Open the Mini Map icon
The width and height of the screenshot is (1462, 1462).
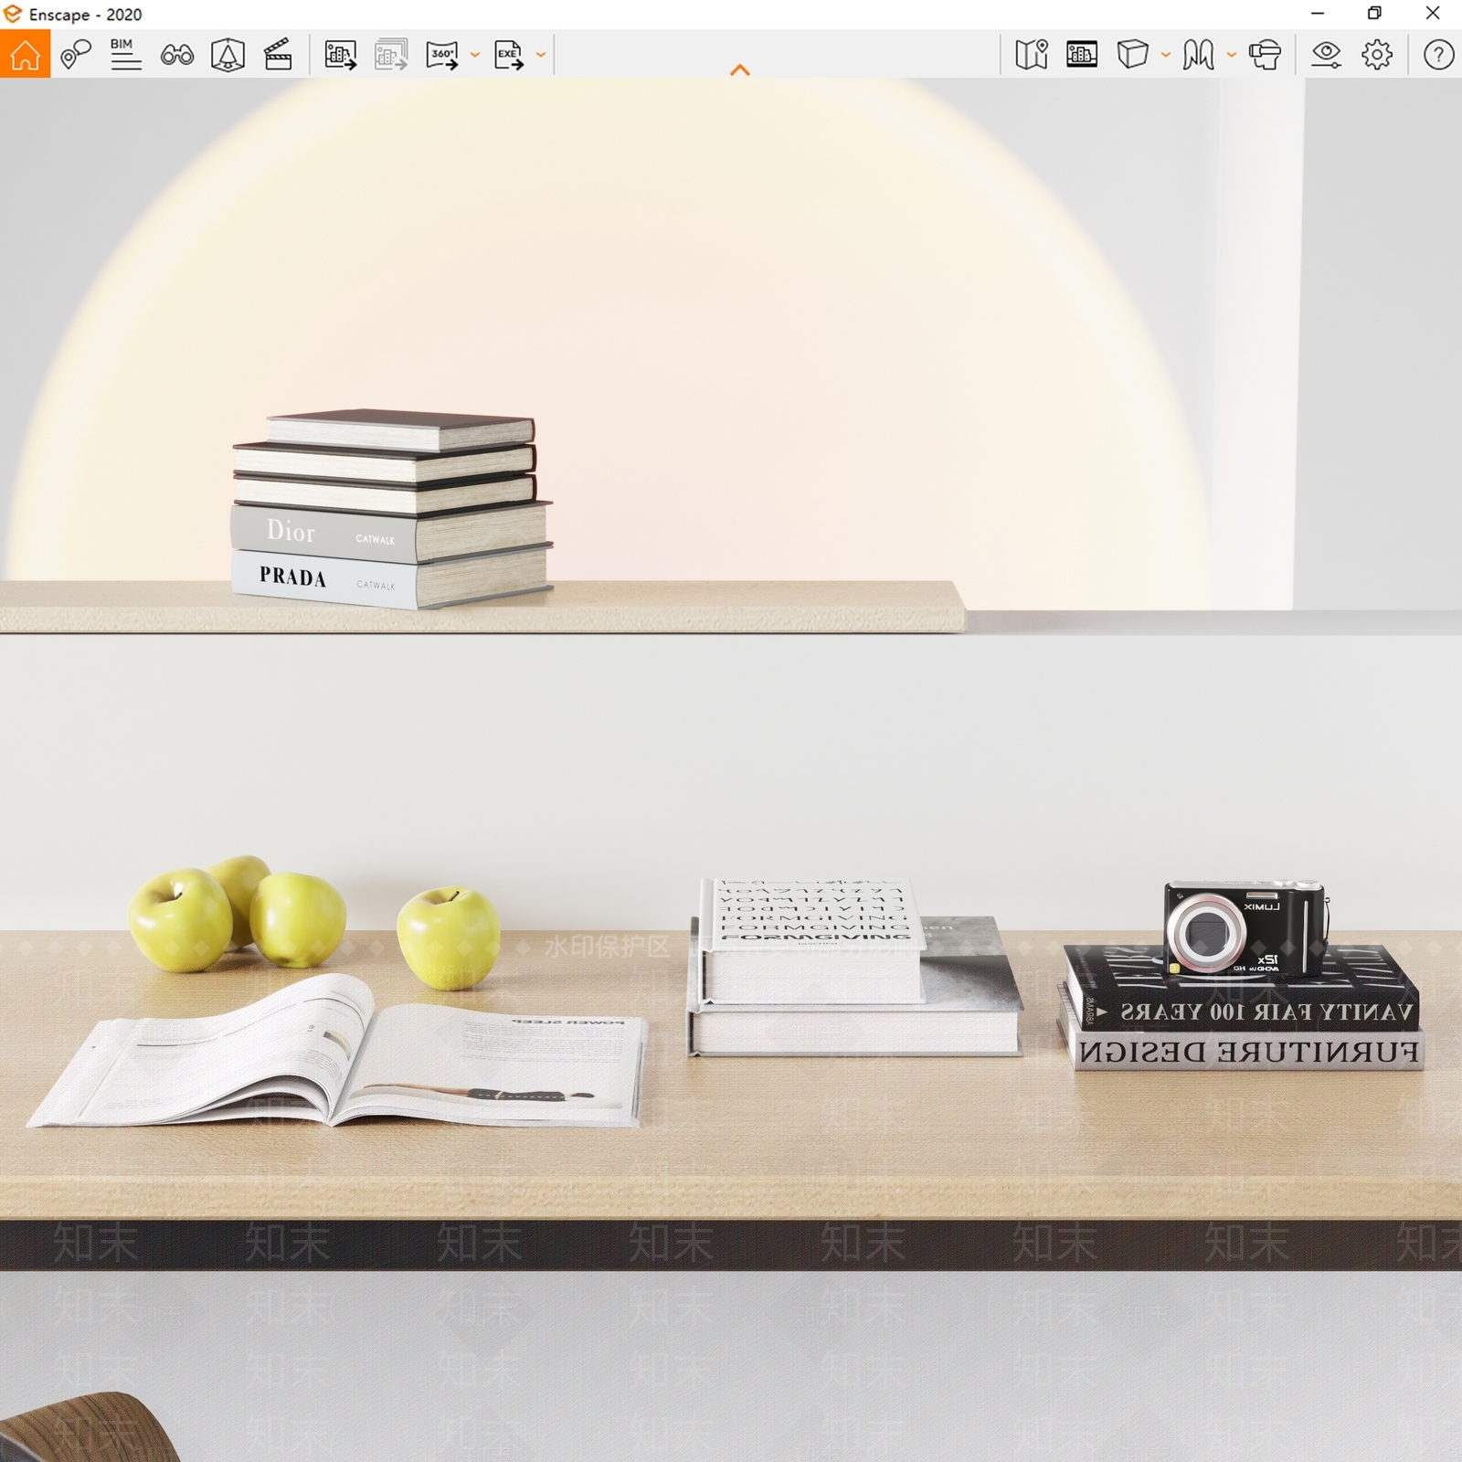tap(1032, 55)
